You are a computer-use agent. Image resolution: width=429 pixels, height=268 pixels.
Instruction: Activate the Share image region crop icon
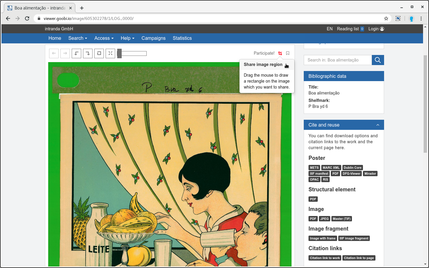pos(280,53)
